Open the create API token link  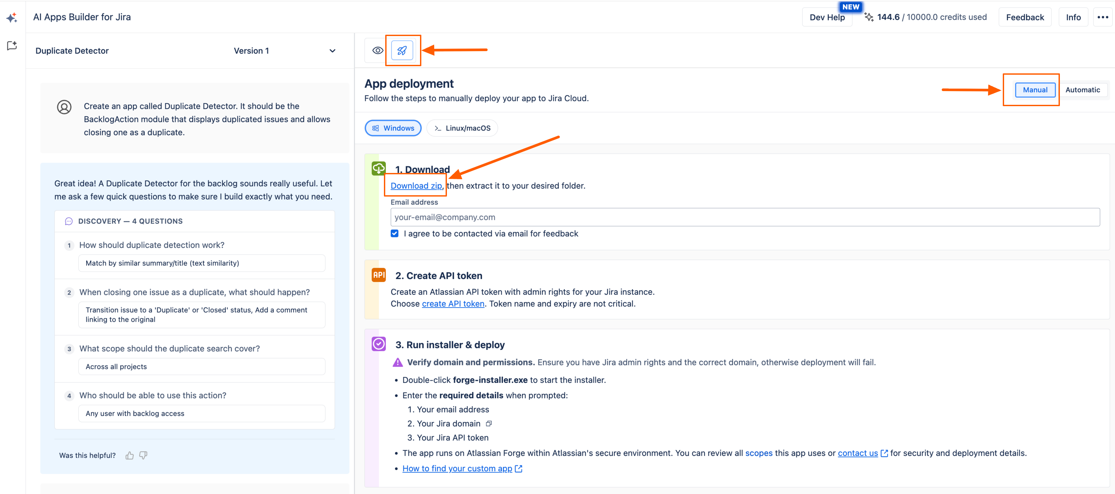tap(453, 304)
